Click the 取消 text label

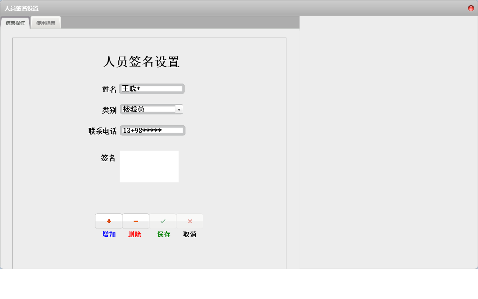tap(190, 234)
